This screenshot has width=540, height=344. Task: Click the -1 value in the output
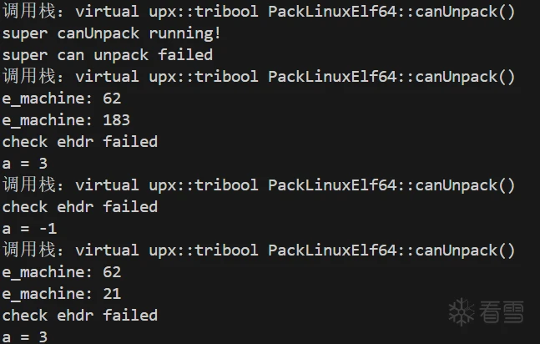point(48,229)
